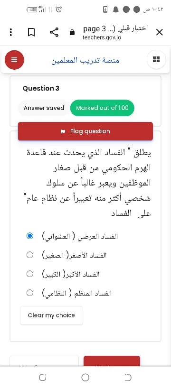
Task: Tap the Android home circle button
Action: click(85, 378)
